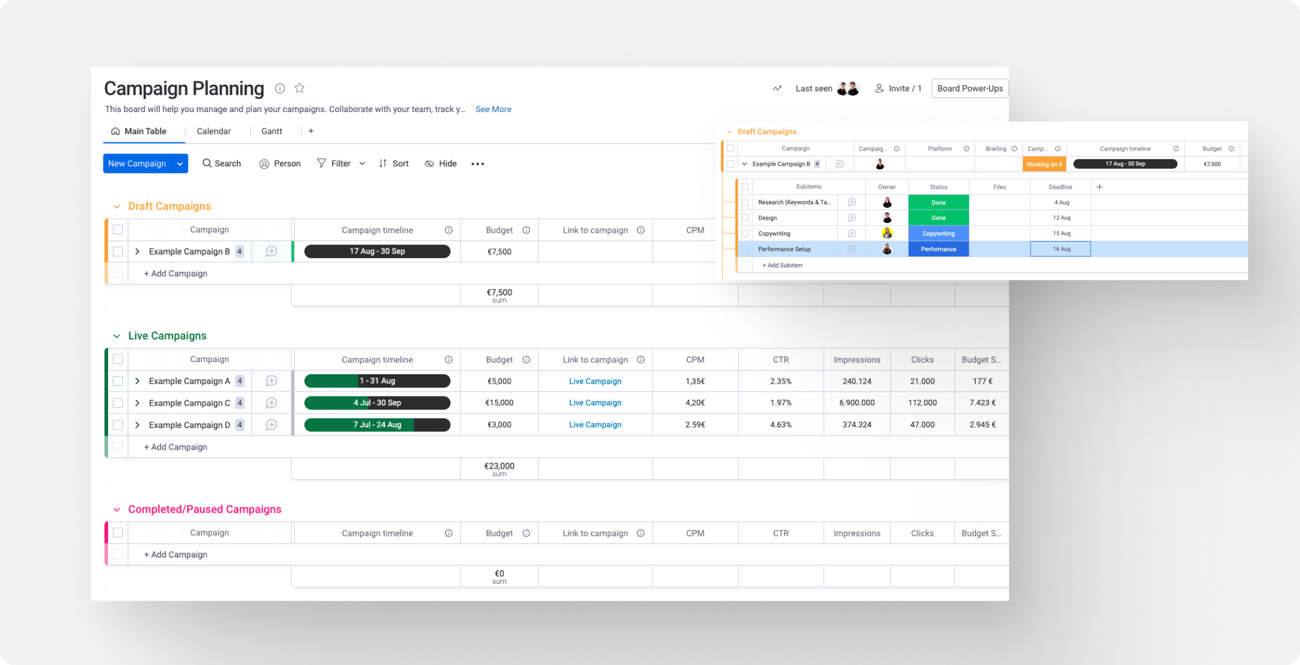Filter board by Person
The image size is (1300, 665).
pos(280,163)
